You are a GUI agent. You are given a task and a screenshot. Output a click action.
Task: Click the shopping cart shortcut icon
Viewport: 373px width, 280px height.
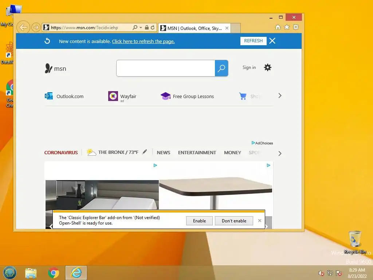[243, 96]
